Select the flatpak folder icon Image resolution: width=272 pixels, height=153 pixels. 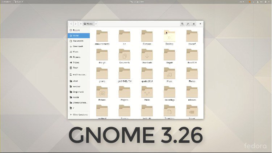click(x=170, y=55)
